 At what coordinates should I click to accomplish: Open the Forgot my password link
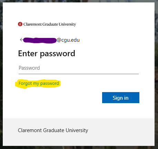tap(39, 83)
